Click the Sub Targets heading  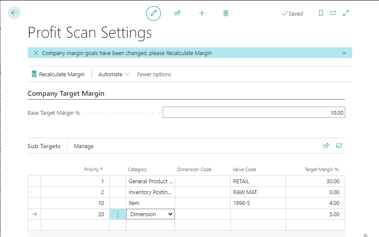tap(44, 146)
